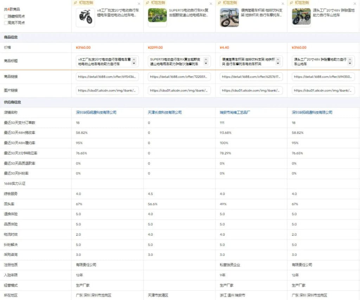Enable the 隐藏相同点 checkbox
Viewport: 360px width, 300px height.
point(6,17)
